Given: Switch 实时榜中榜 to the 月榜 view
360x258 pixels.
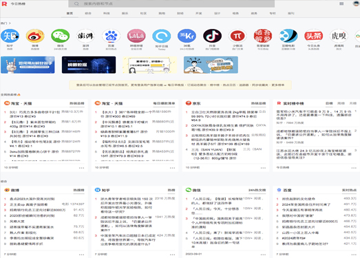Looking at the screenshot, I should 353,103.
